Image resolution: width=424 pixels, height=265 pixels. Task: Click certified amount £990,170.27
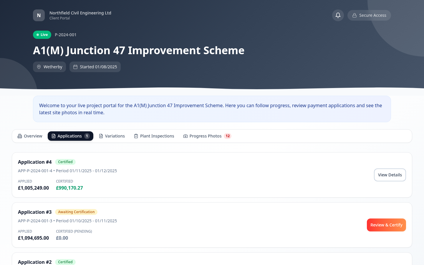[x=69, y=188]
